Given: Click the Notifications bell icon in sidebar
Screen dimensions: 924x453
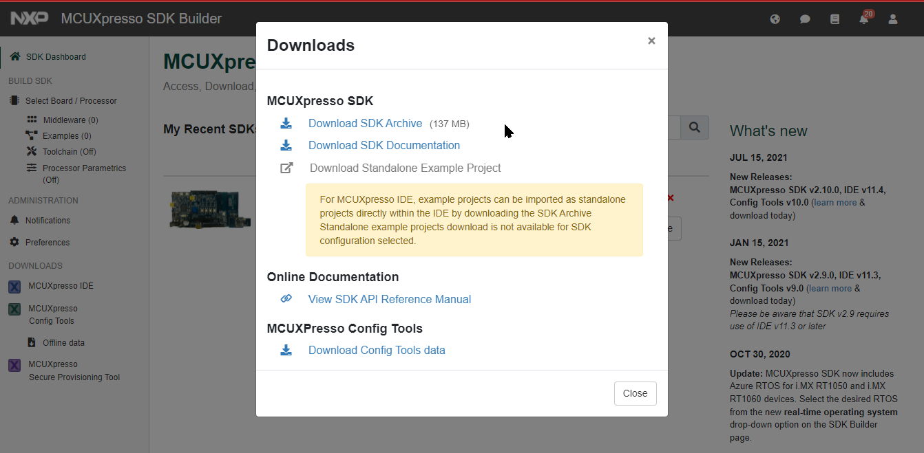Looking at the screenshot, I should click(14, 220).
